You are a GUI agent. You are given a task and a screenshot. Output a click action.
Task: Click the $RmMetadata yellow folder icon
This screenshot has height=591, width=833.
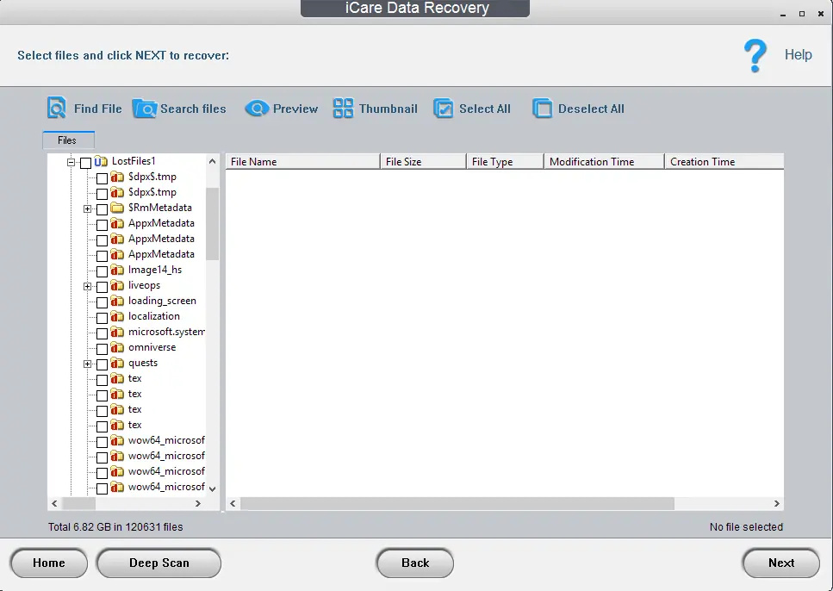(117, 208)
